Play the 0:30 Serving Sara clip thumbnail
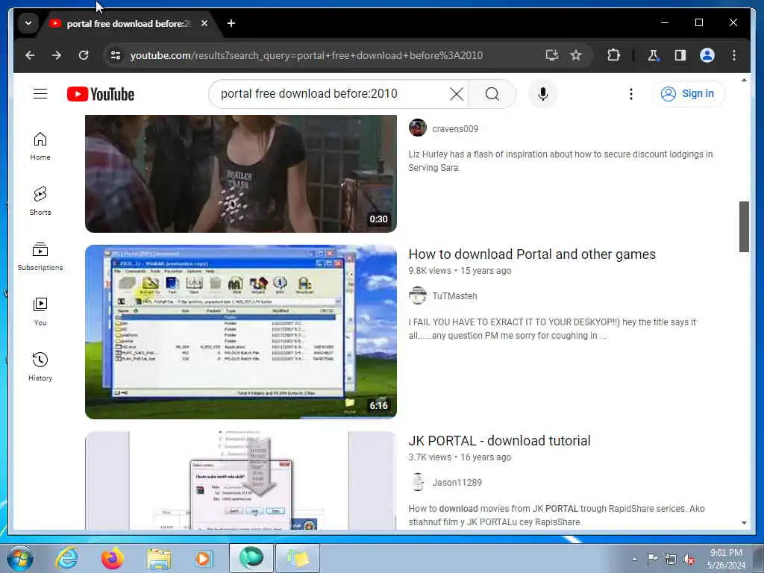The width and height of the screenshot is (764, 573). 241,173
